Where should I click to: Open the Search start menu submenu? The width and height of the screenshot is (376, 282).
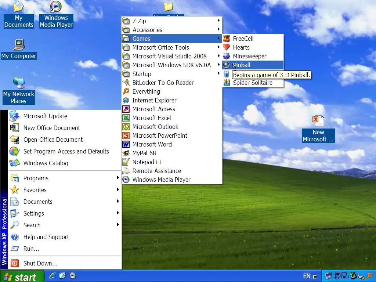tap(65, 225)
